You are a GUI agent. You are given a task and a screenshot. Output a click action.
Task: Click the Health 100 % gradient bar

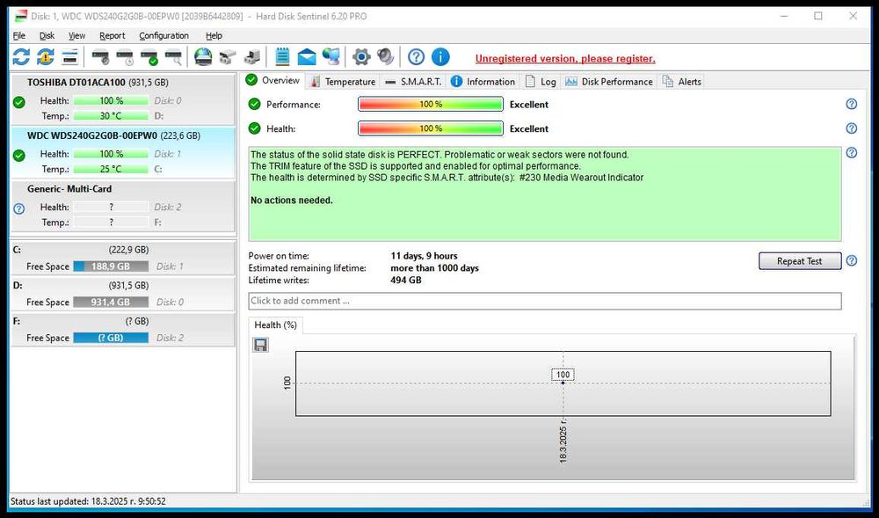[x=431, y=128]
